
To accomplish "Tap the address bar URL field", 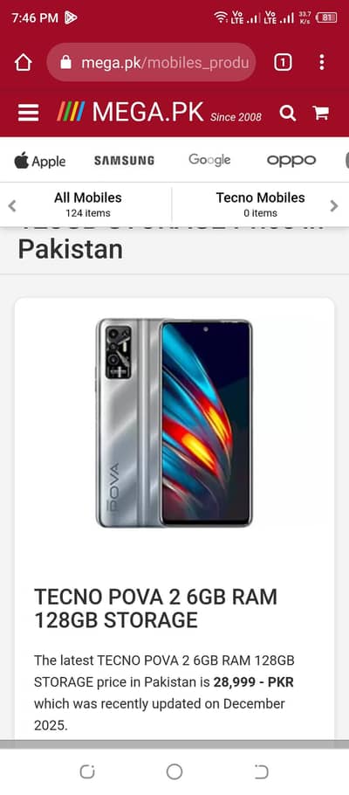I will point(152,62).
